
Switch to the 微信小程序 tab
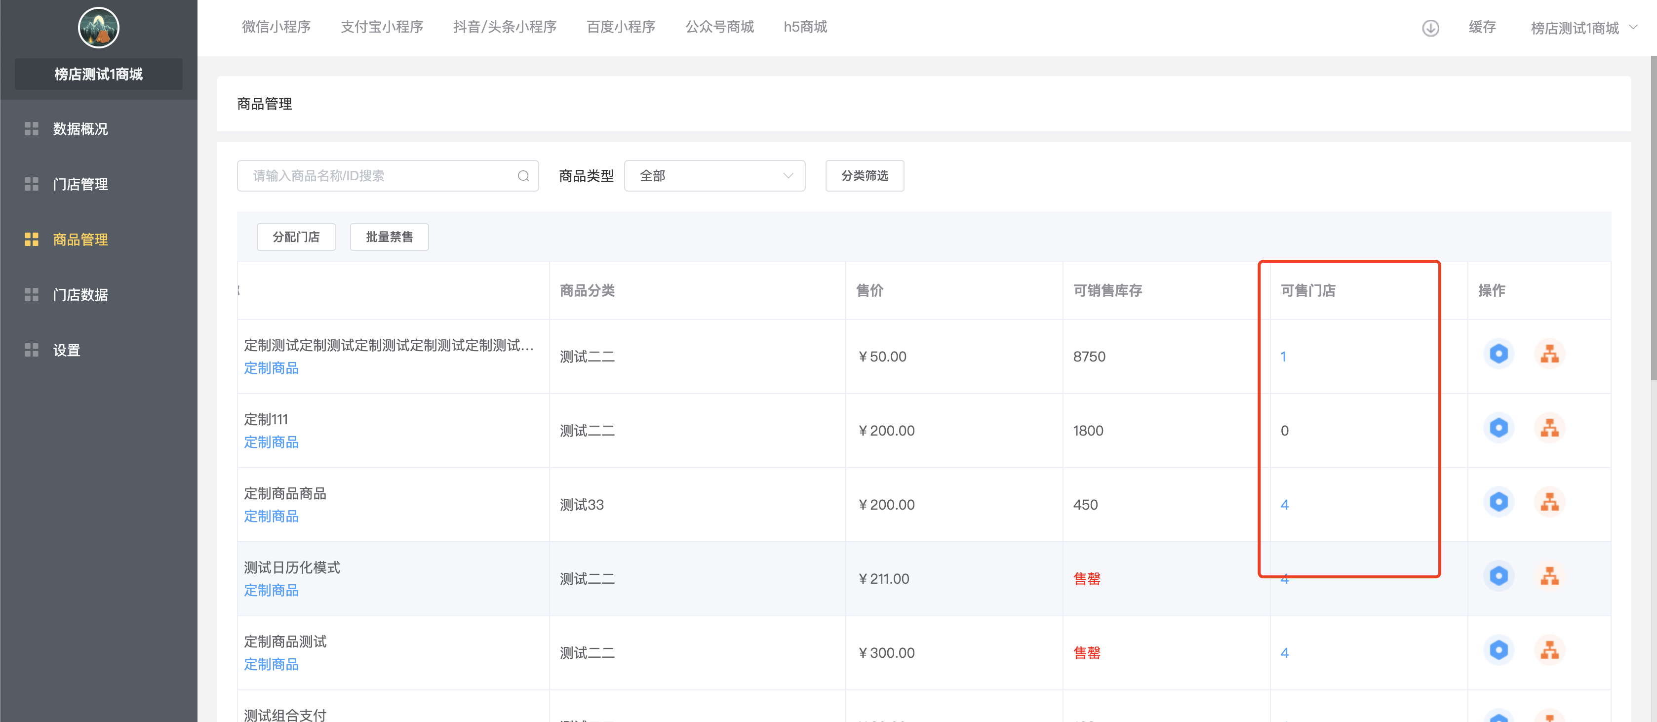tap(276, 27)
